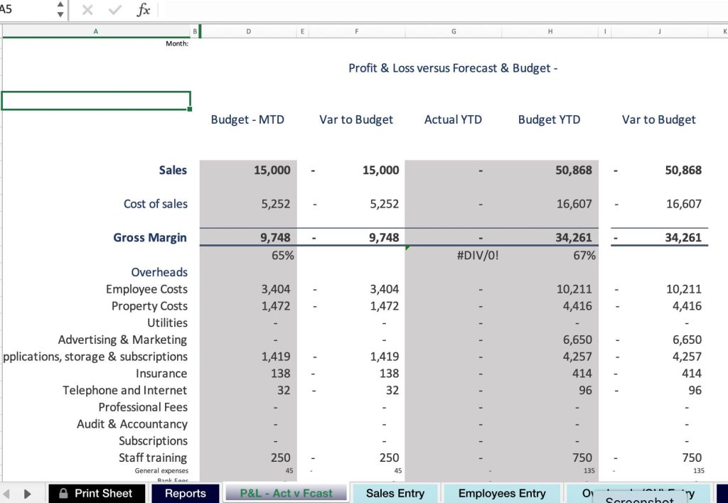Go to the Employees Entry sheet tab
The width and height of the screenshot is (728, 503).
[502, 493]
